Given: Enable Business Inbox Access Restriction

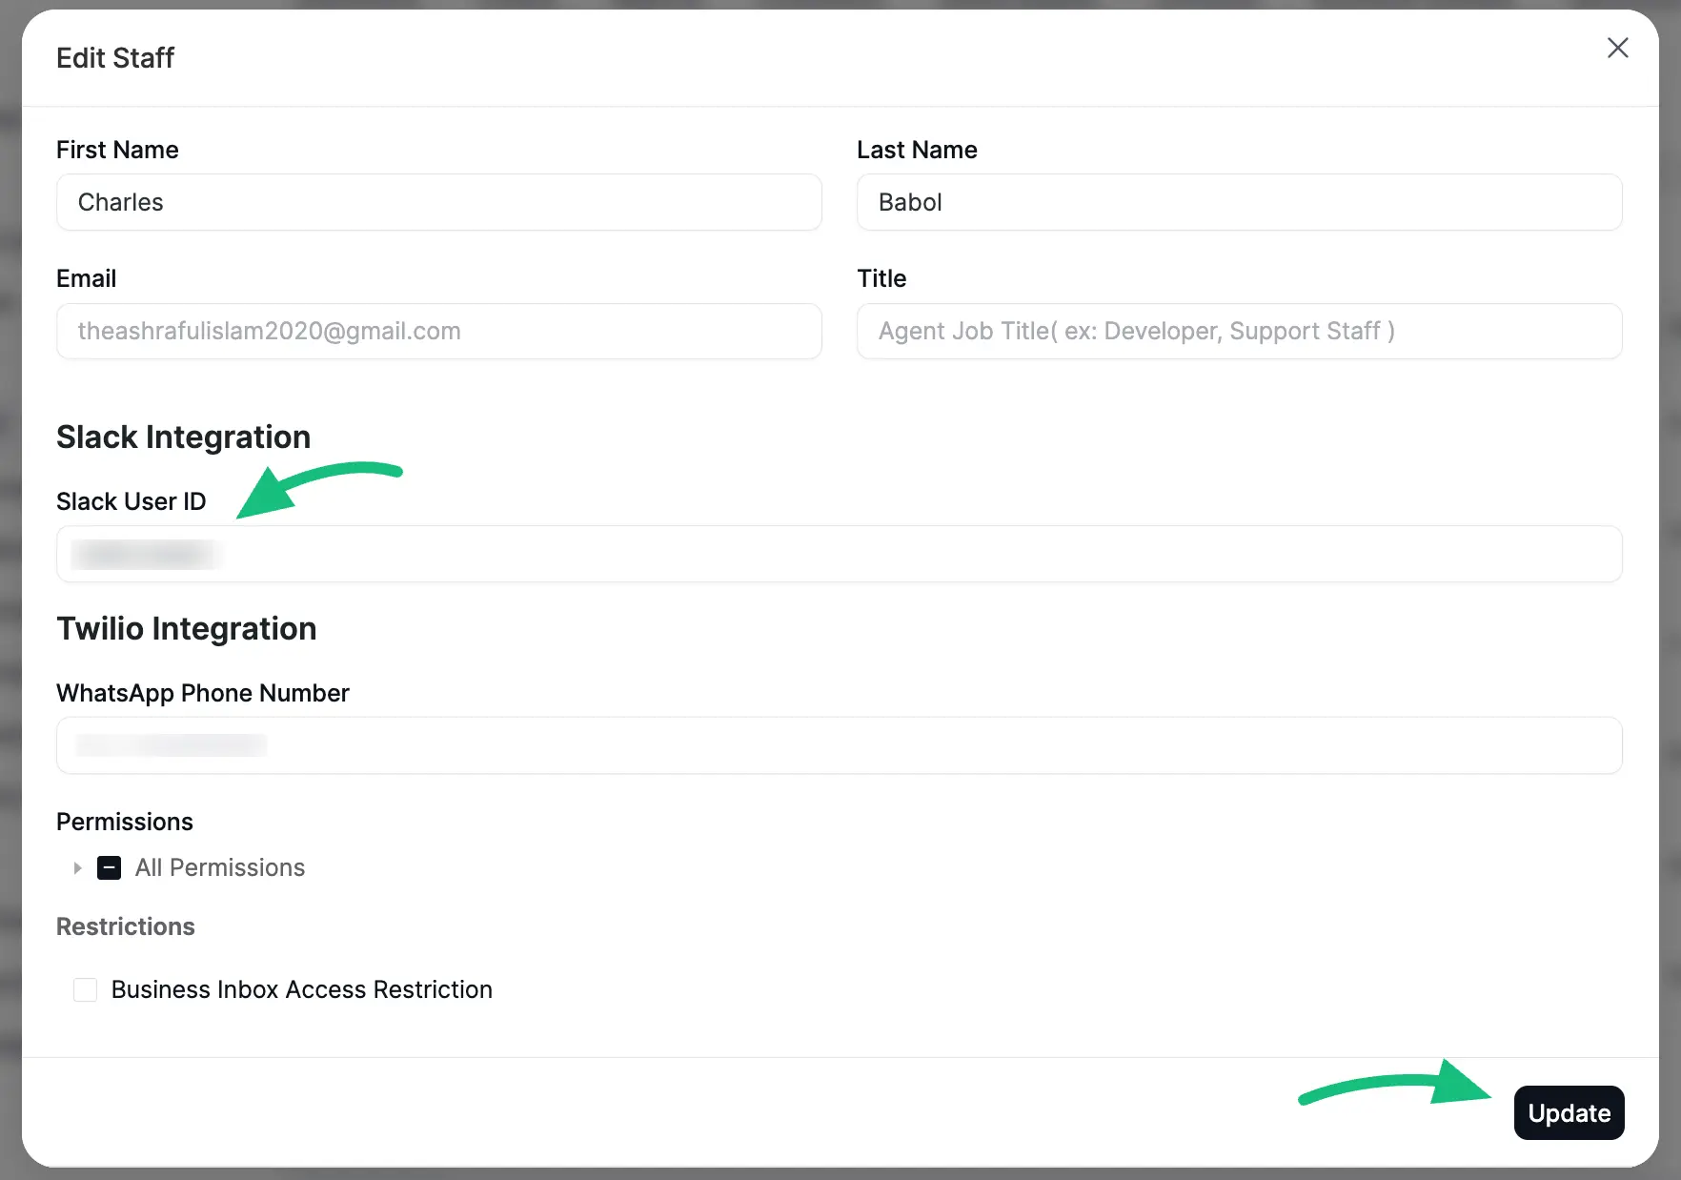Looking at the screenshot, I should tap(85, 989).
